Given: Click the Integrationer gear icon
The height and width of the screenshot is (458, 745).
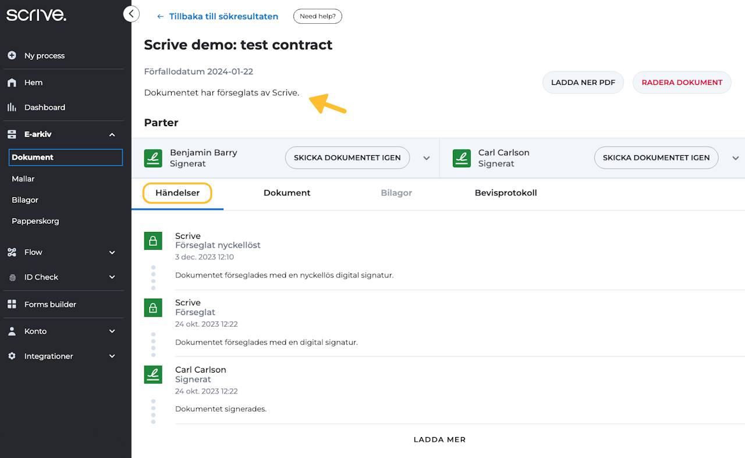Looking at the screenshot, I should click(12, 356).
